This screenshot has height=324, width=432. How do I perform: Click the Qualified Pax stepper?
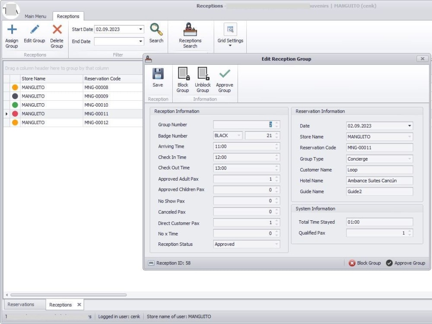pos(410,233)
